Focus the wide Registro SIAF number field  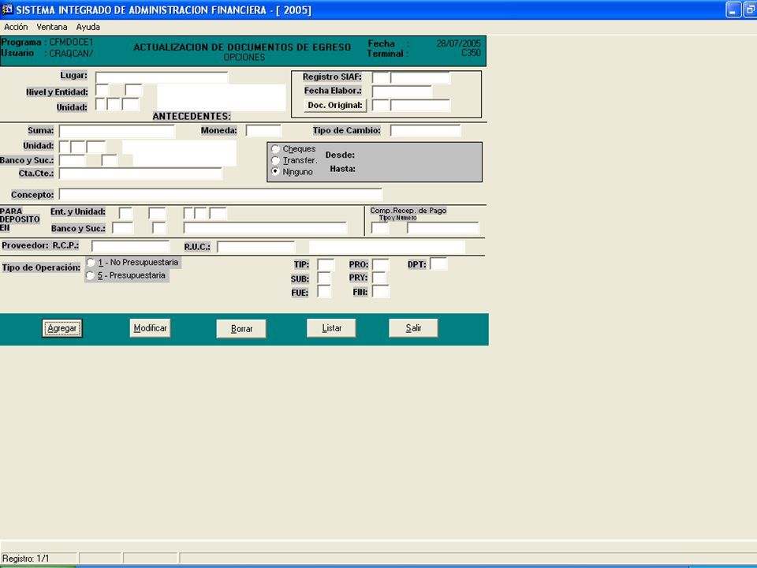(420, 77)
